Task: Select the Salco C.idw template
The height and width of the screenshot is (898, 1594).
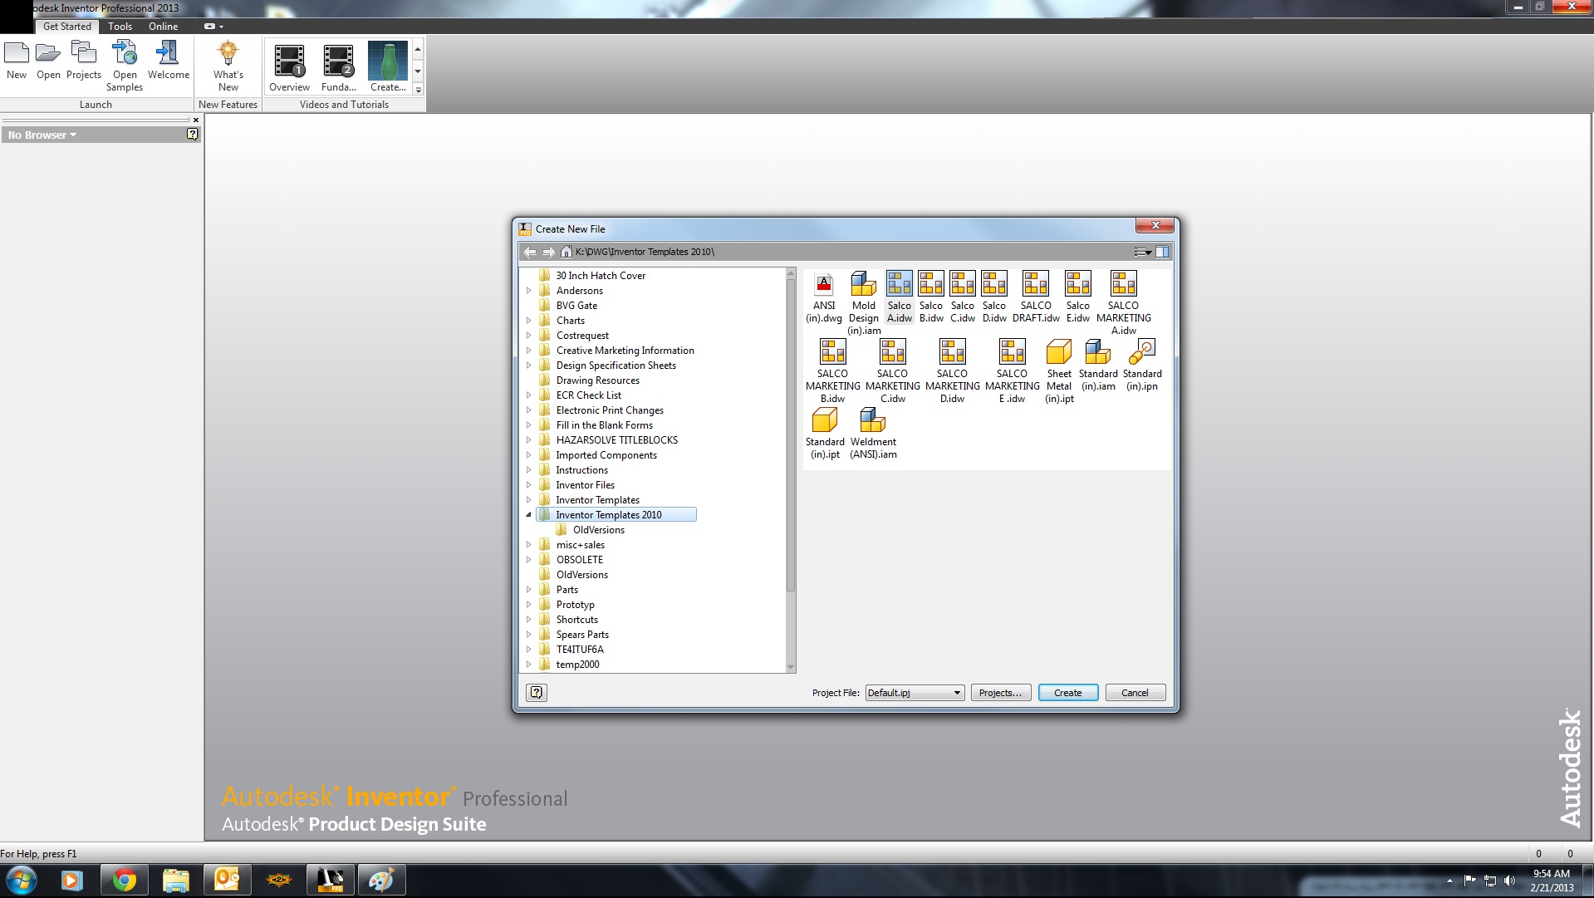Action: (x=963, y=297)
